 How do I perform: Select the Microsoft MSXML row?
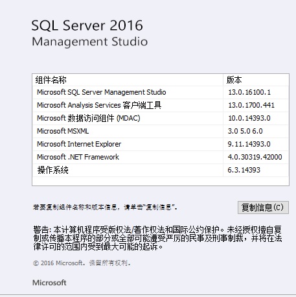161,131
